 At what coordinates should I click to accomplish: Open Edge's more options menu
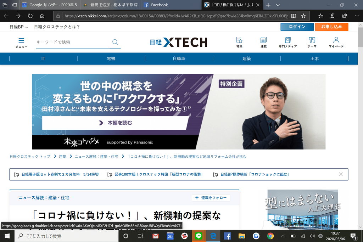[x=356, y=16]
